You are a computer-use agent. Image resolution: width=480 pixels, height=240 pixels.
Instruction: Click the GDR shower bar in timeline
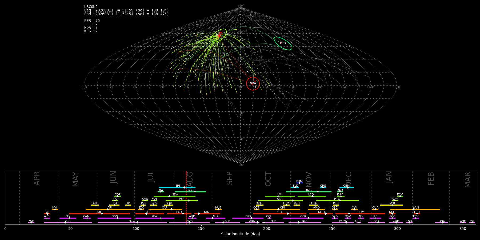(169, 205)
